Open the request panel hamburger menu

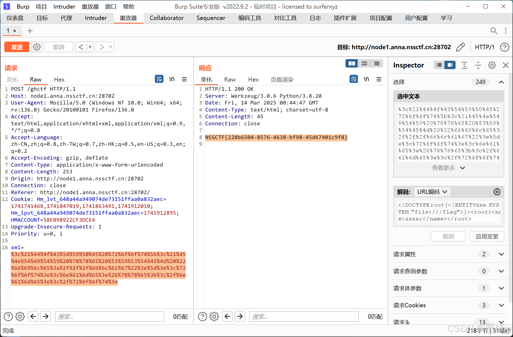tap(184, 79)
